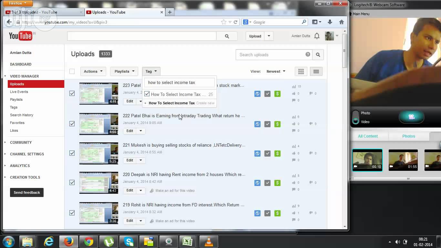Select Tags in sidebar
Viewport: 441px width, 248px height.
(14, 107)
